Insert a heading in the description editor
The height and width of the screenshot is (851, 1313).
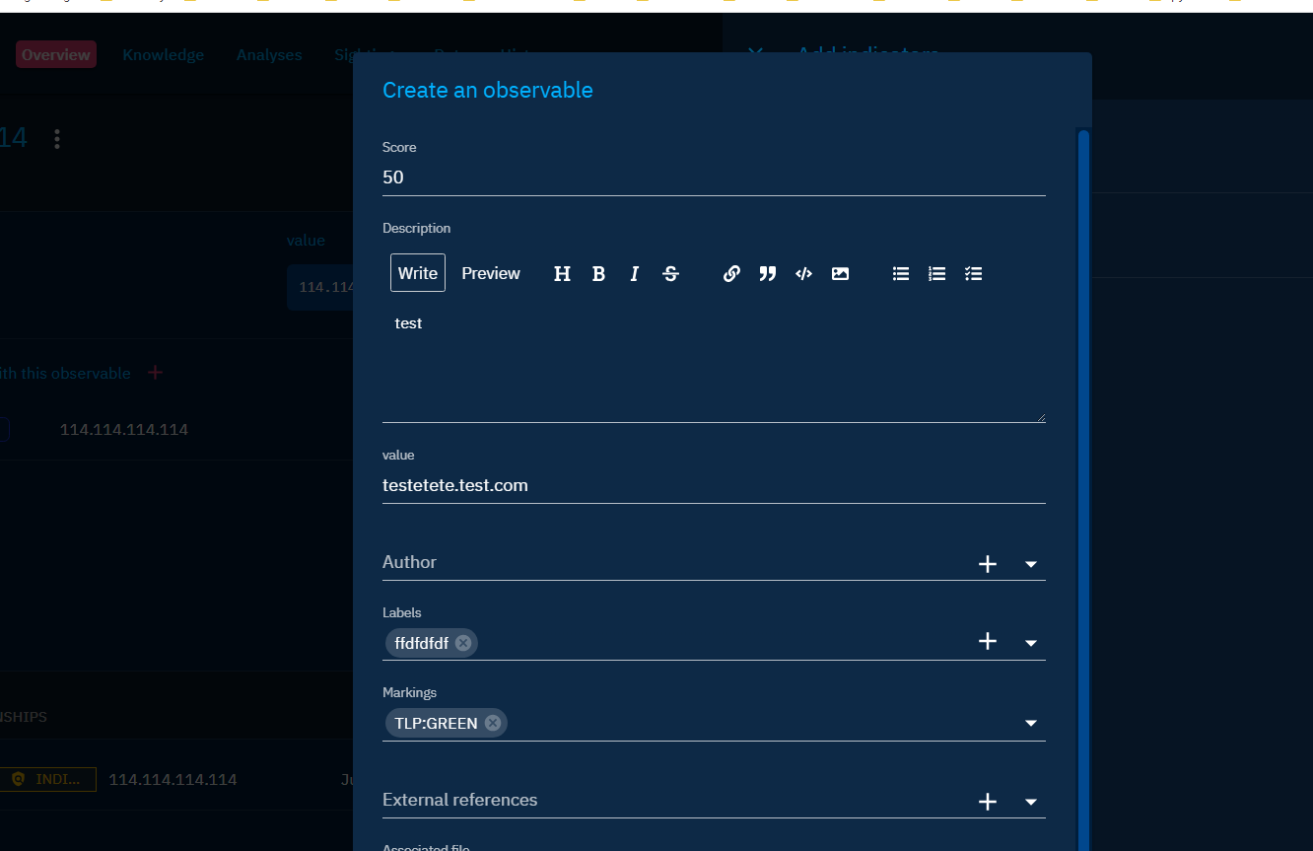(x=562, y=273)
